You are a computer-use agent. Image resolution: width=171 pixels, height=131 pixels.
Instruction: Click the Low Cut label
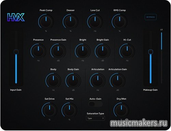point(95,10)
